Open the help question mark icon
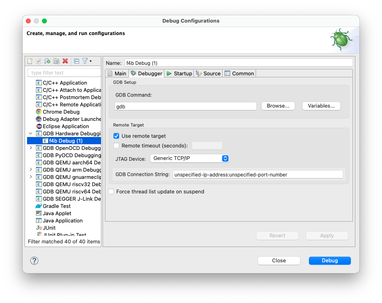The width and height of the screenshot is (382, 303). click(34, 261)
